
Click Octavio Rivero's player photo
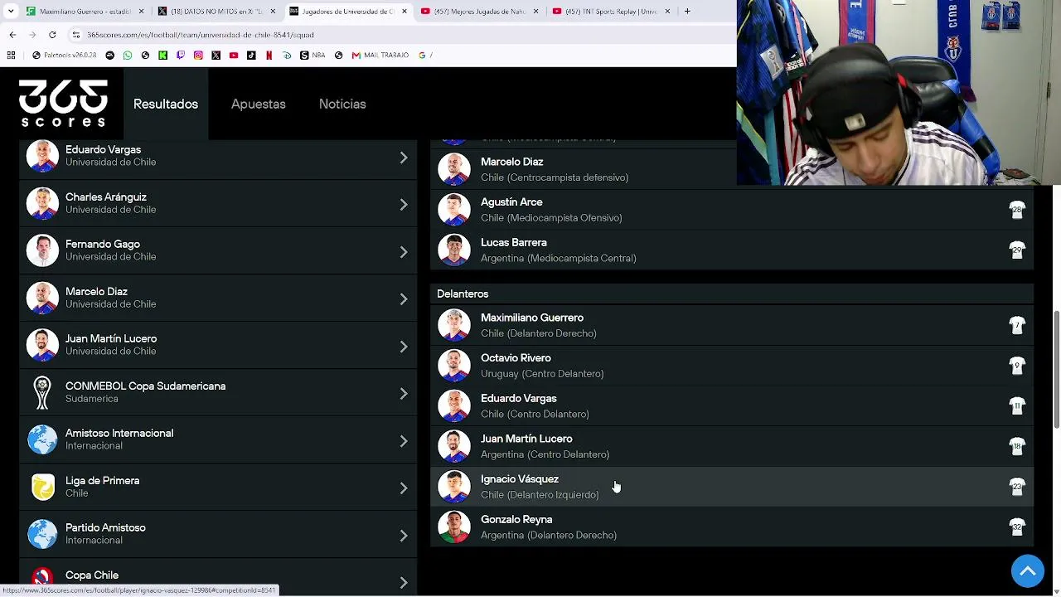[454, 366]
